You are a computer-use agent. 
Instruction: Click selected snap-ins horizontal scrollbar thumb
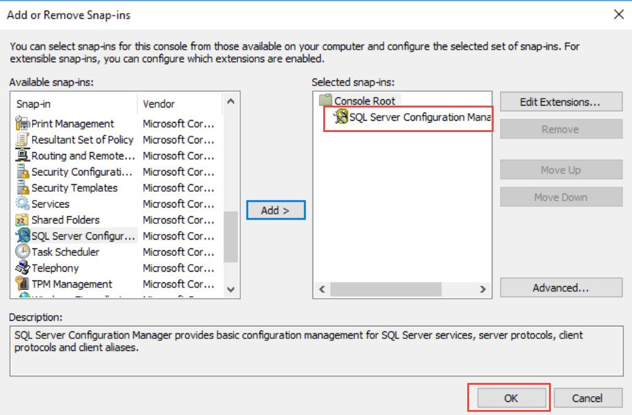pyautogui.click(x=385, y=289)
